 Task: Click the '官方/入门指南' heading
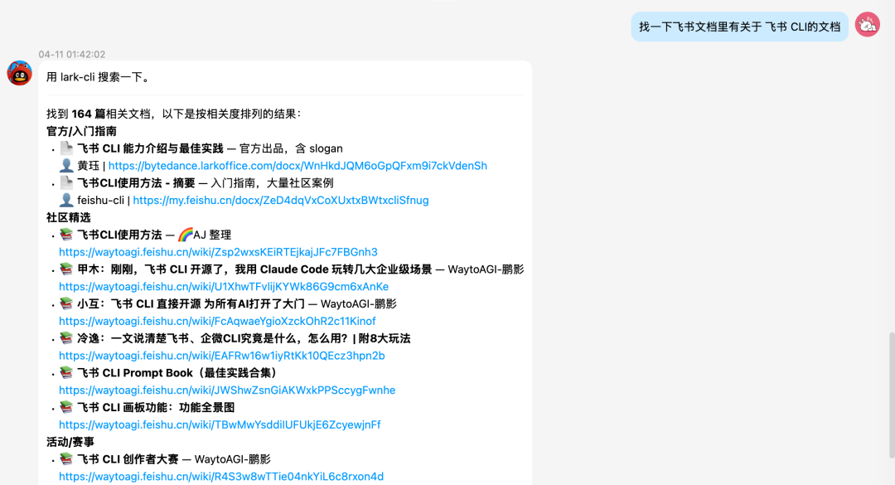81,131
